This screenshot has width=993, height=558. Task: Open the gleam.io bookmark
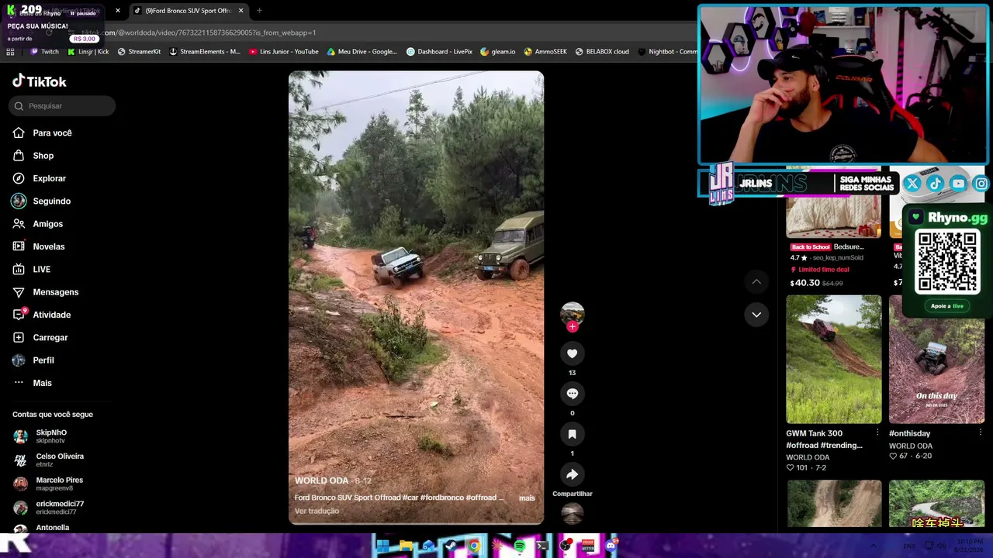[498, 52]
